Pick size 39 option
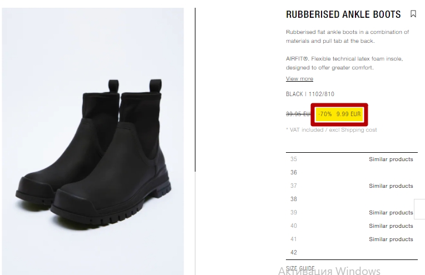Image resolution: width=425 pixels, height=275 pixels. pyautogui.click(x=352, y=212)
